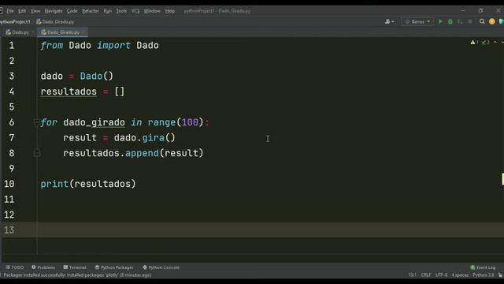Click the 4 spaces indent setting

[460, 275]
